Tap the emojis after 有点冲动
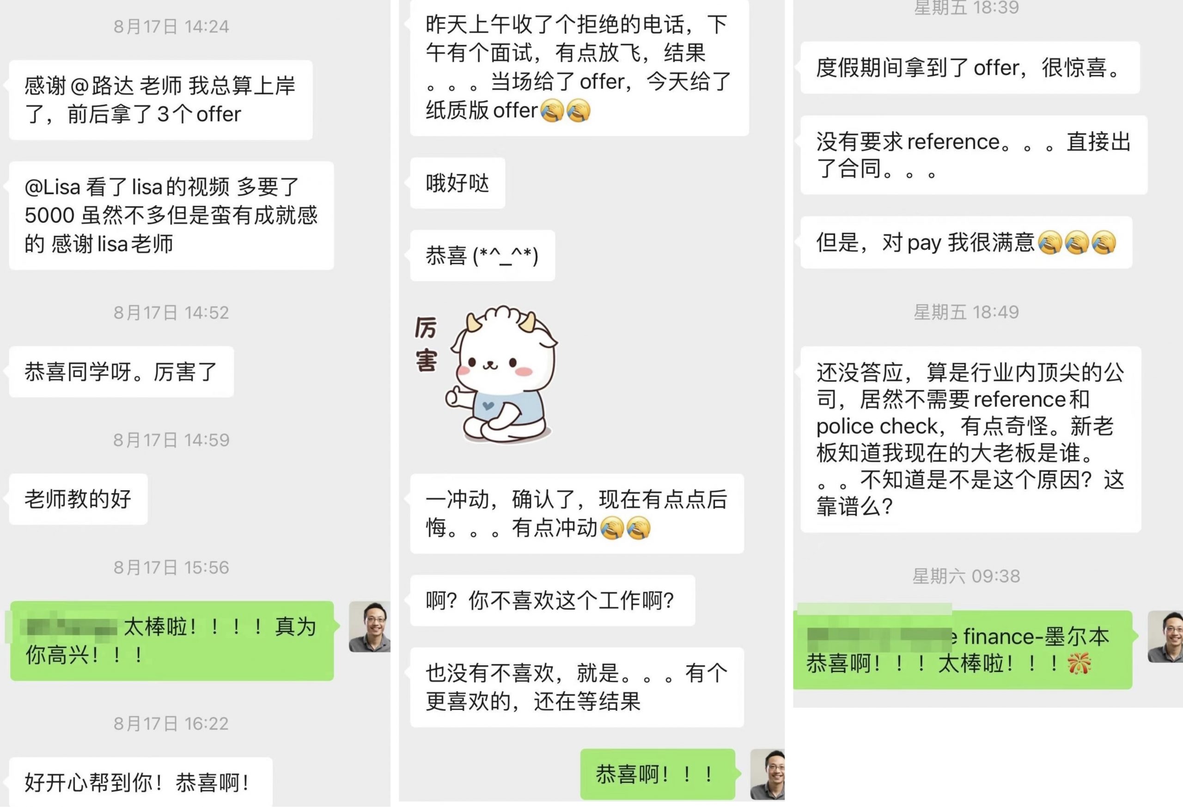 click(626, 528)
